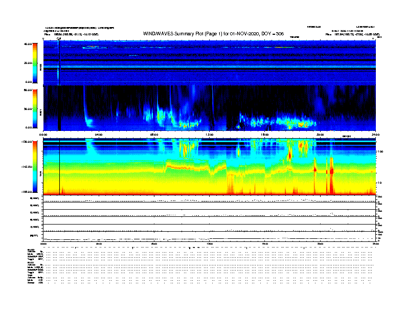The image size is (405, 313).
Task: Click the -142.50 label on TNR scale
Action: (x=27, y=167)
